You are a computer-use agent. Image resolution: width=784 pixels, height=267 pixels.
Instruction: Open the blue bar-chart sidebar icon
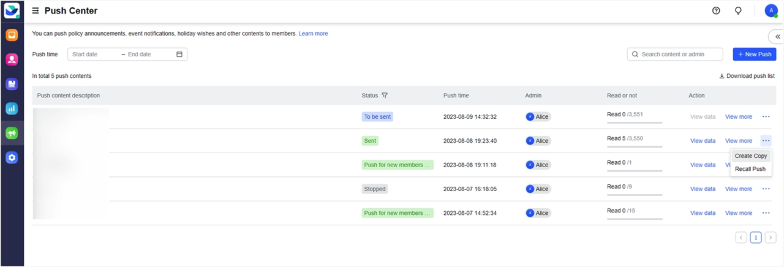tap(12, 108)
